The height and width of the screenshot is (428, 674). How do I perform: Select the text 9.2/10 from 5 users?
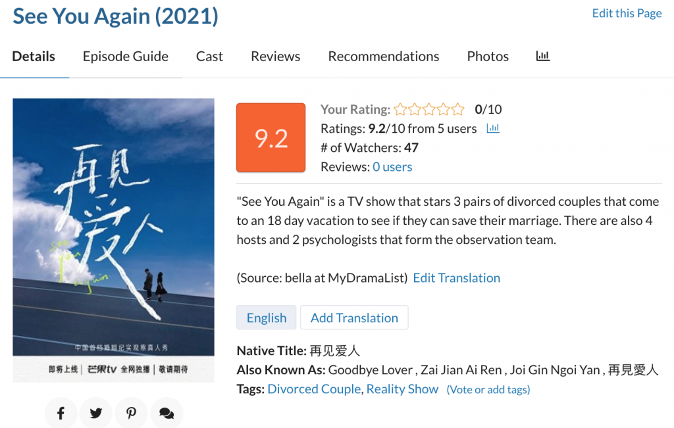point(423,128)
